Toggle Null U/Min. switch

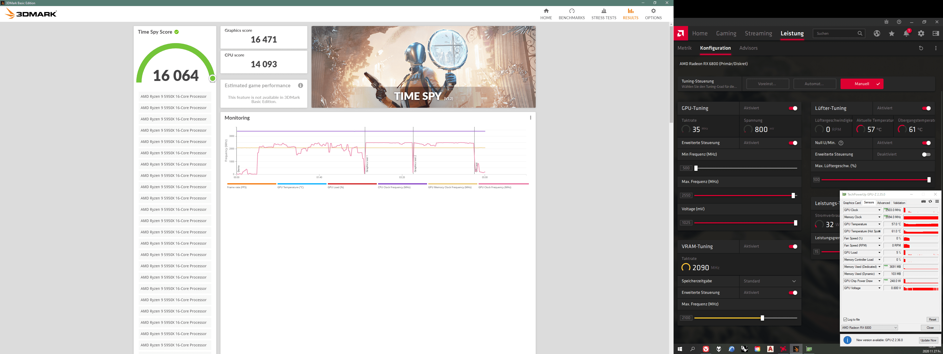(x=926, y=143)
